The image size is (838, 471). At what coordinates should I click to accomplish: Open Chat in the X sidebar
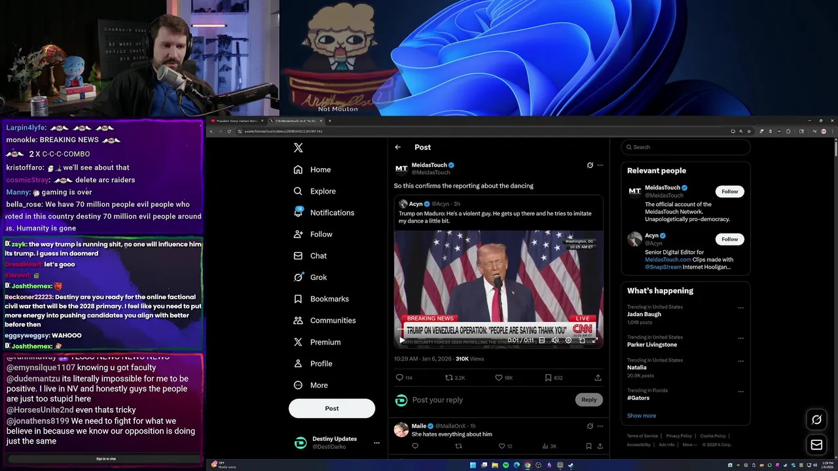310,256
